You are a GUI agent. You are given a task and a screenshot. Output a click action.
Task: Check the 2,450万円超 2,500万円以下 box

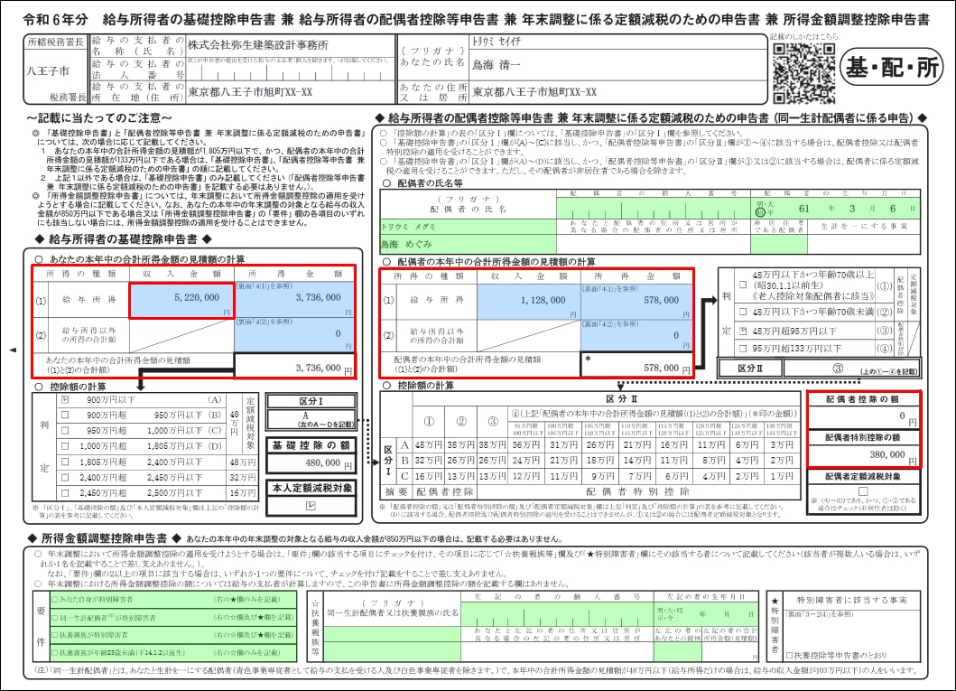pyautogui.click(x=65, y=493)
